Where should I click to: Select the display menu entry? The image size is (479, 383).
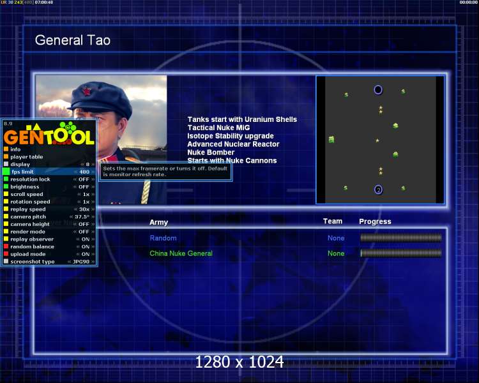[x=20, y=164]
